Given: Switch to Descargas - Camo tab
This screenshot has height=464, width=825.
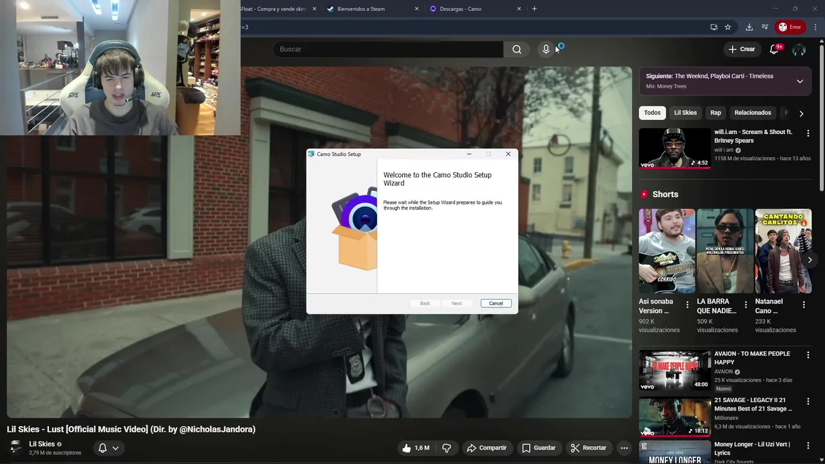Looking at the screenshot, I should [474, 9].
